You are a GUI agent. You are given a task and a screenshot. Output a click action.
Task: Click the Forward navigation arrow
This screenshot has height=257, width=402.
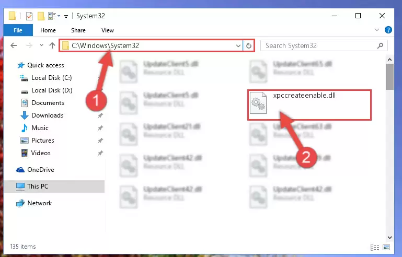pyautogui.click(x=29, y=45)
